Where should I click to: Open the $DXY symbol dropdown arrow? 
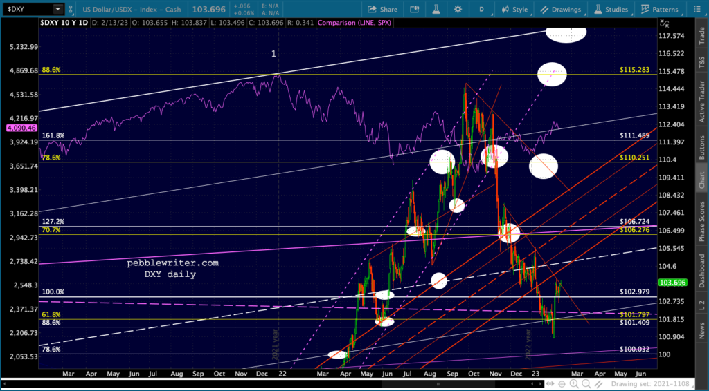coord(58,9)
